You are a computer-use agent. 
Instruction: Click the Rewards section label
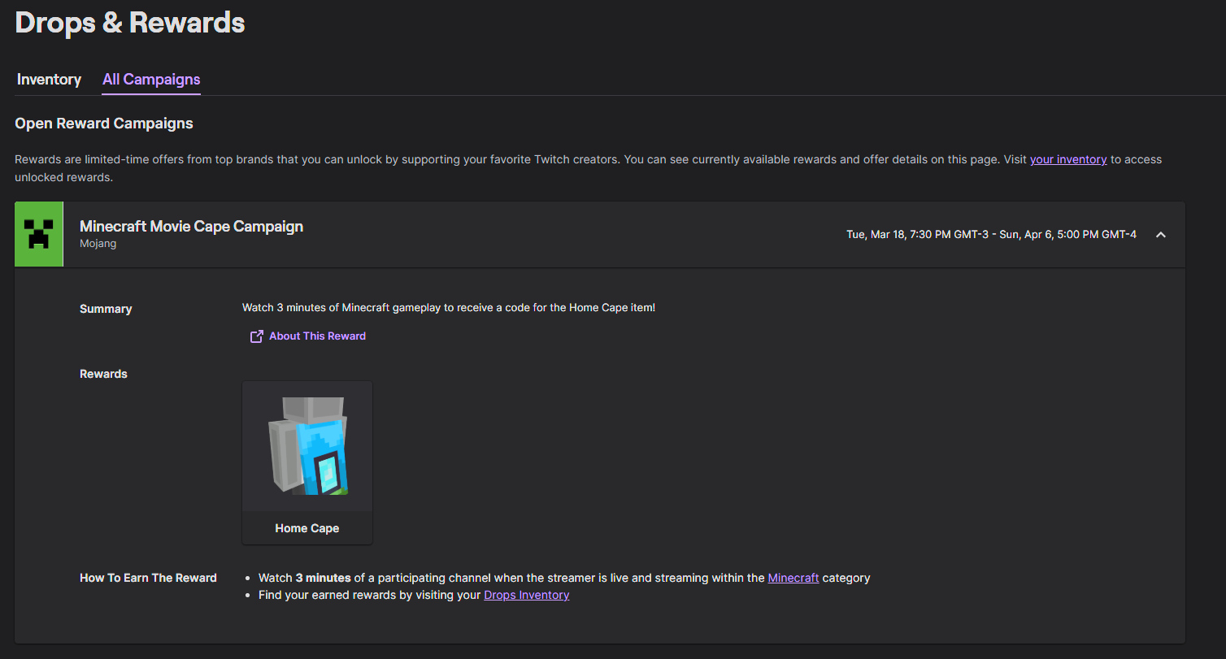coord(103,374)
